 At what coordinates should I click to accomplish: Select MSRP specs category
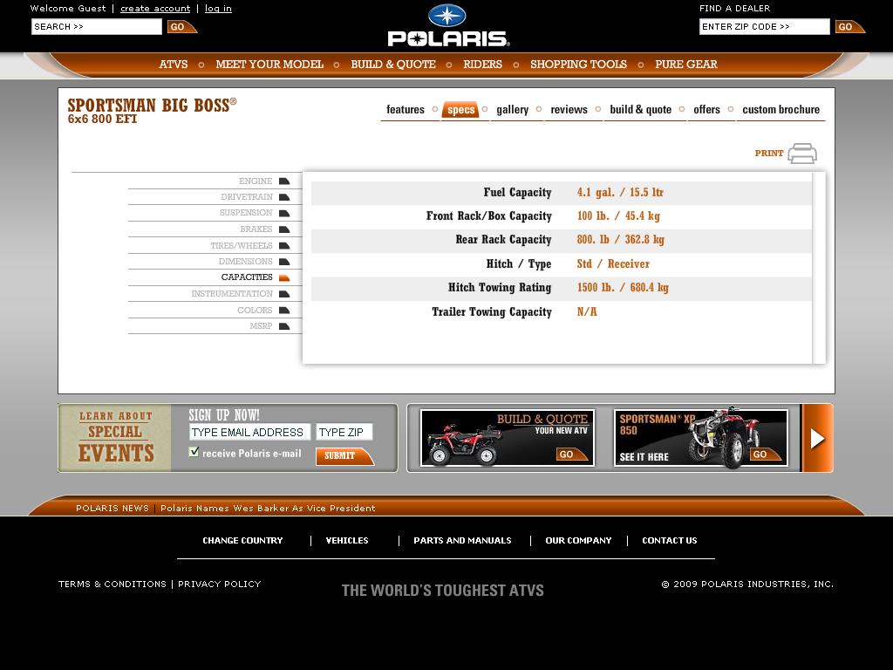pos(261,326)
